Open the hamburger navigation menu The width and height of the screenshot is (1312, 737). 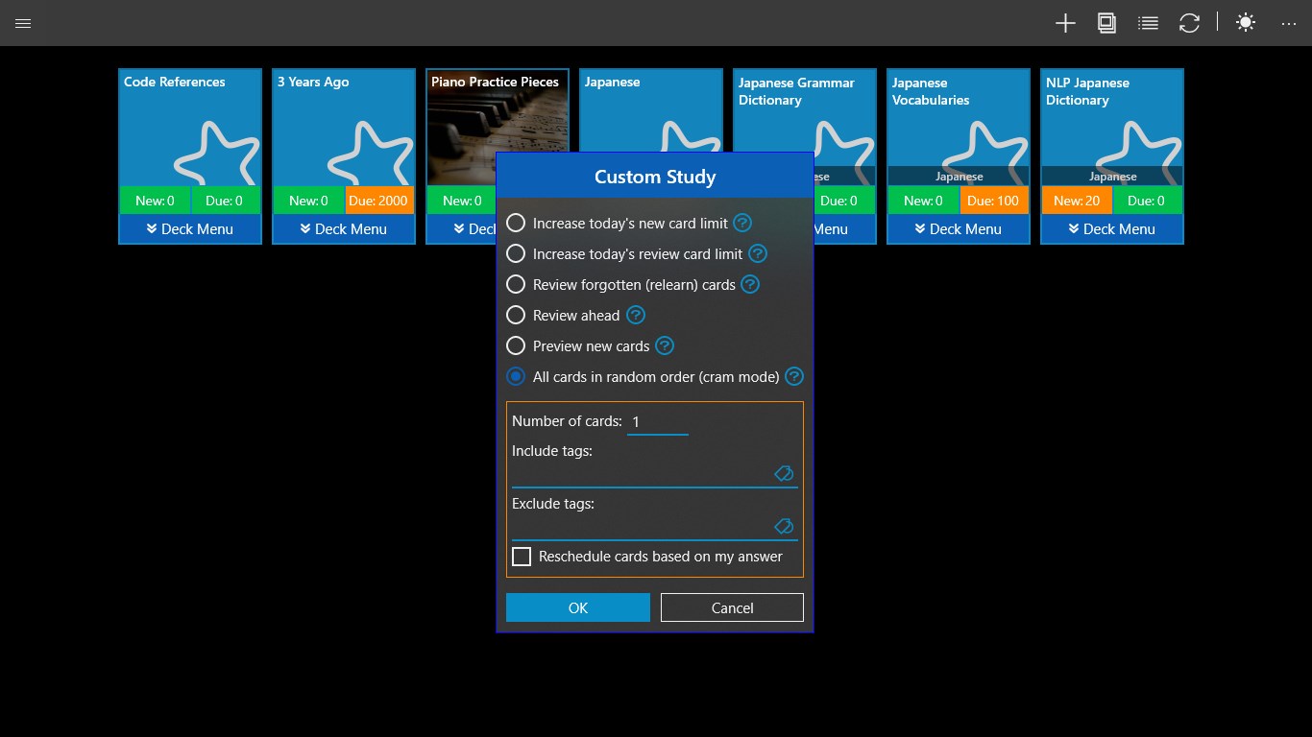[x=23, y=22]
